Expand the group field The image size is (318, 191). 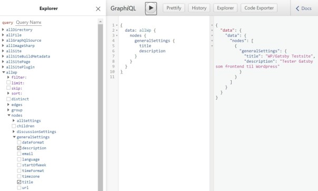tap(8, 110)
